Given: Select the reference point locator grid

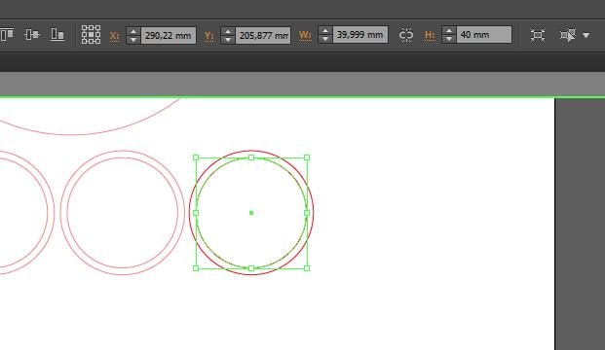Looking at the screenshot, I should coord(91,35).
